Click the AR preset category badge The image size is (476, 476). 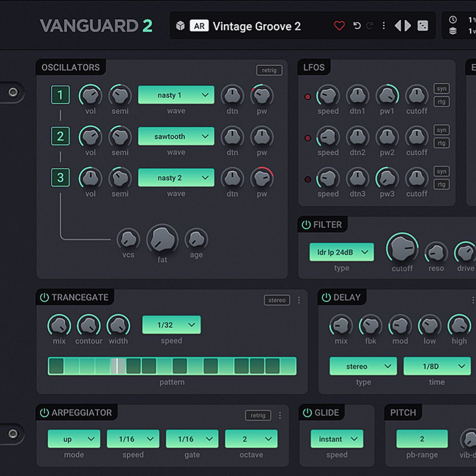199,26
